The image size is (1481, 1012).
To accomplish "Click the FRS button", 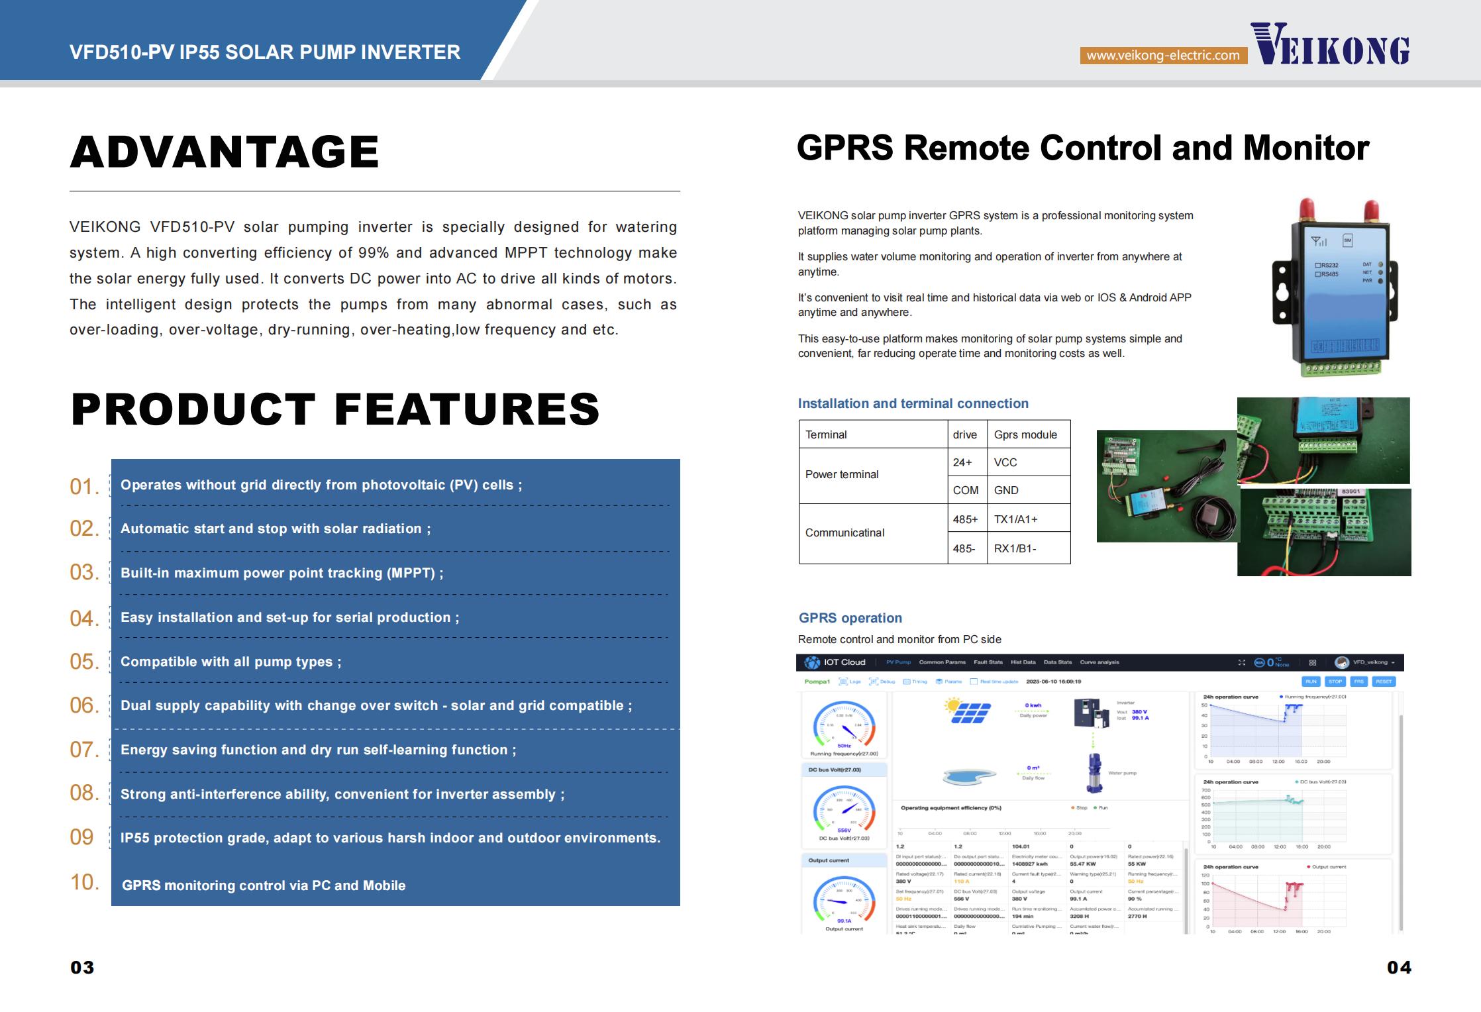I will [1359, 682].
